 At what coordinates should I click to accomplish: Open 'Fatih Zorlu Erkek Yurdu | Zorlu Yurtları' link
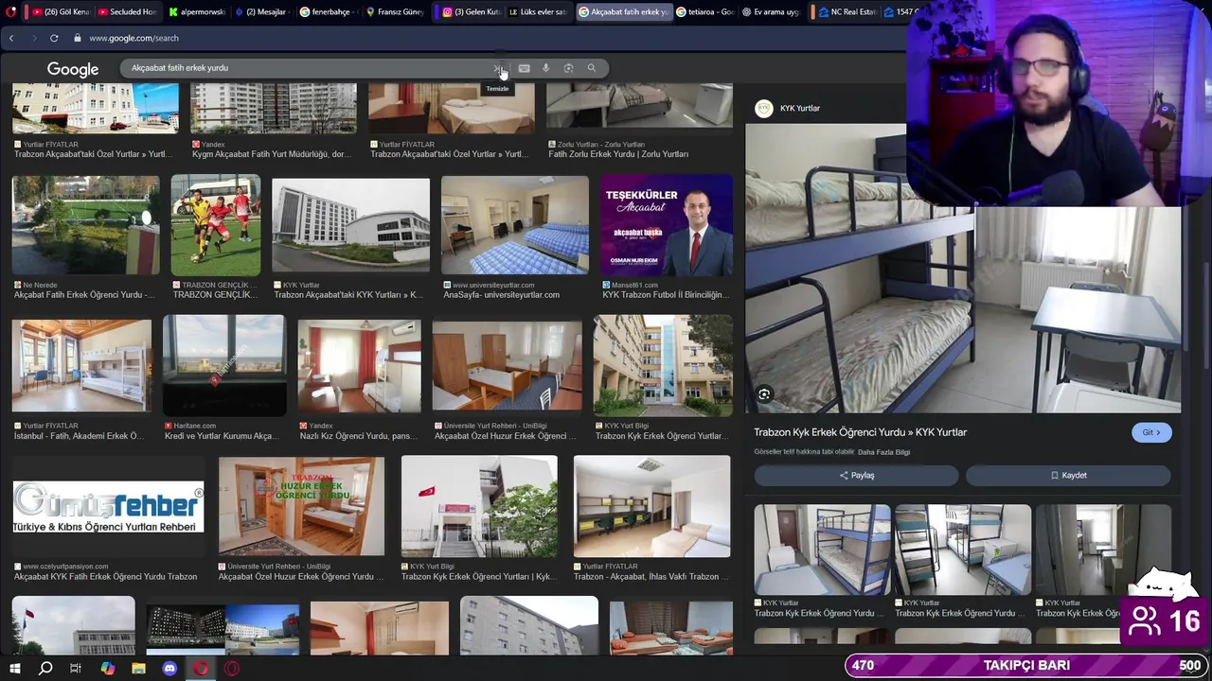618,154
